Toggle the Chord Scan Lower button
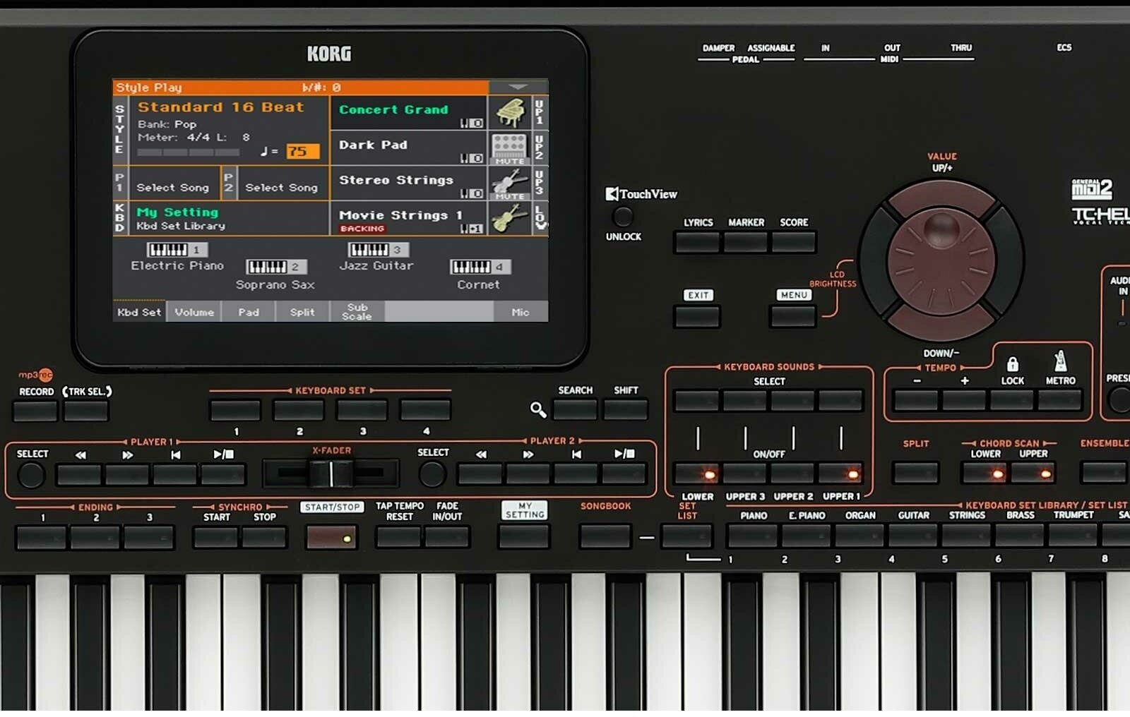The width and height of the screenshot is (1130, 717). point(985,473)
